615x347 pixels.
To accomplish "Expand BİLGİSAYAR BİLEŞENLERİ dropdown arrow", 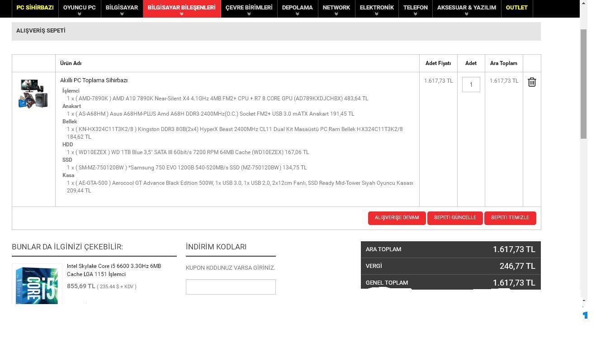I will point(182,14).
